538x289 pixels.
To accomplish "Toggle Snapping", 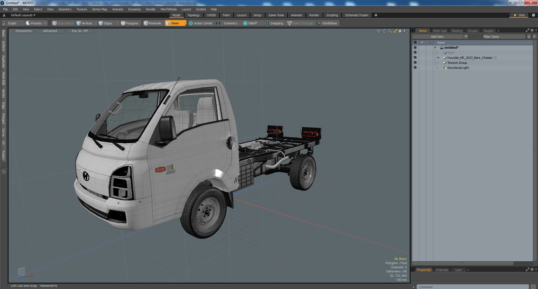I will tap(274, 23).
